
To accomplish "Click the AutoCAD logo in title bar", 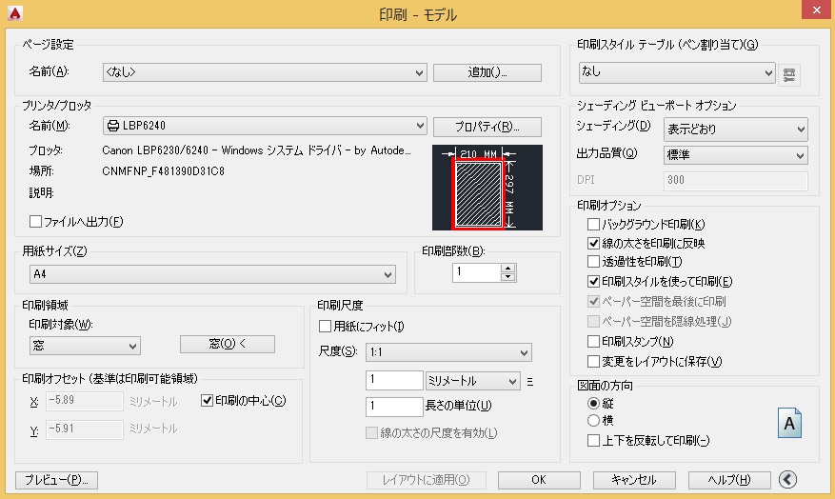I will click(13, 12).
